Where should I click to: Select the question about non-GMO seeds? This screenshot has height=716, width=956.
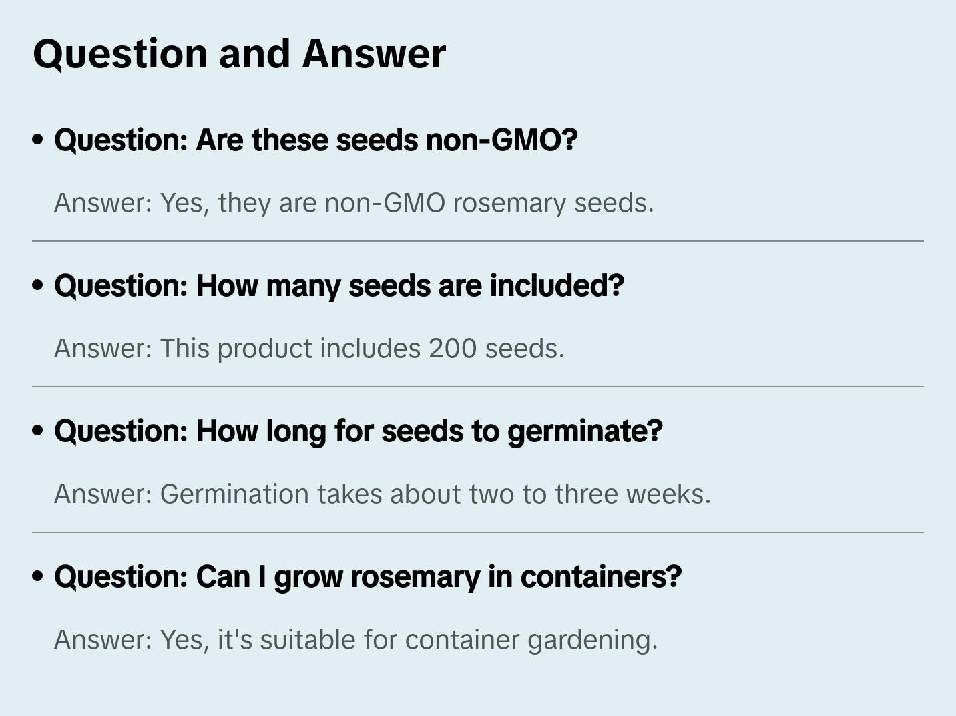[315, 140]
